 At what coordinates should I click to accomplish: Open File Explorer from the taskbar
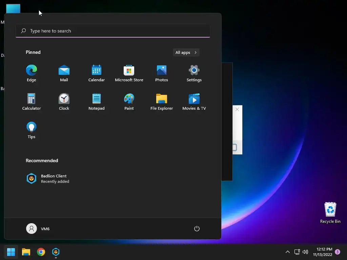click(x=26, y=252)
